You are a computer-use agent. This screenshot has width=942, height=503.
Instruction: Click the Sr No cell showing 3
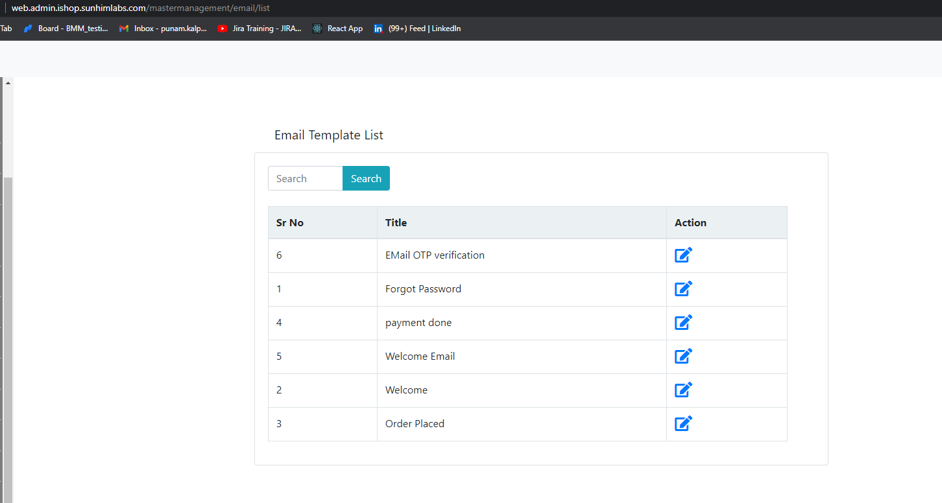pyautogui.click(x=322, y=424)
